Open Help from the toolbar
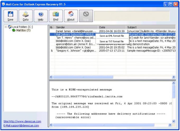This screenshot has height=131, width=180. (x=41, y=16)
